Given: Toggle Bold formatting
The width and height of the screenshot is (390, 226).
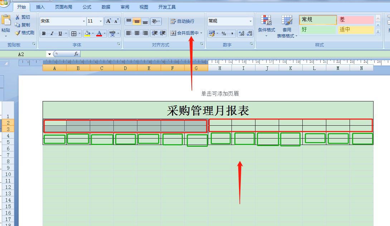Looking at the screenshot, I should pos(43,34).
